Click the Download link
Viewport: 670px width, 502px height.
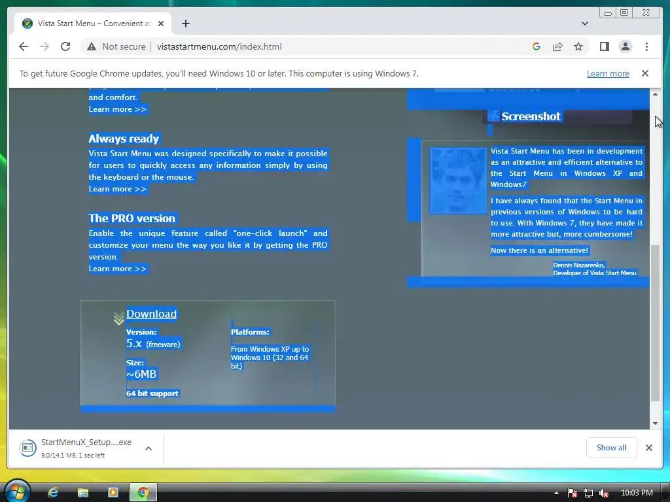[x=151, y=314]
